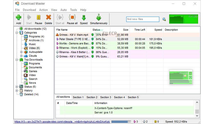Open the File menu
Screen dimensions: 214x124
pos(17,10)
